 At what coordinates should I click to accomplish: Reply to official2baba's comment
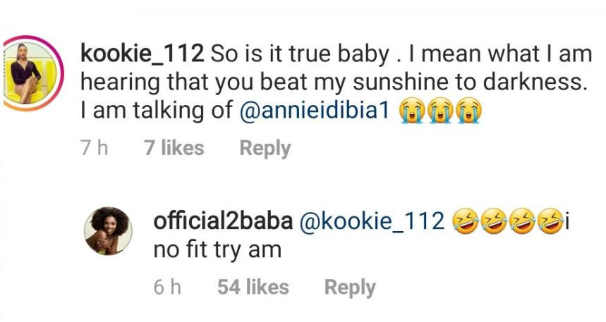click(350, 287)
